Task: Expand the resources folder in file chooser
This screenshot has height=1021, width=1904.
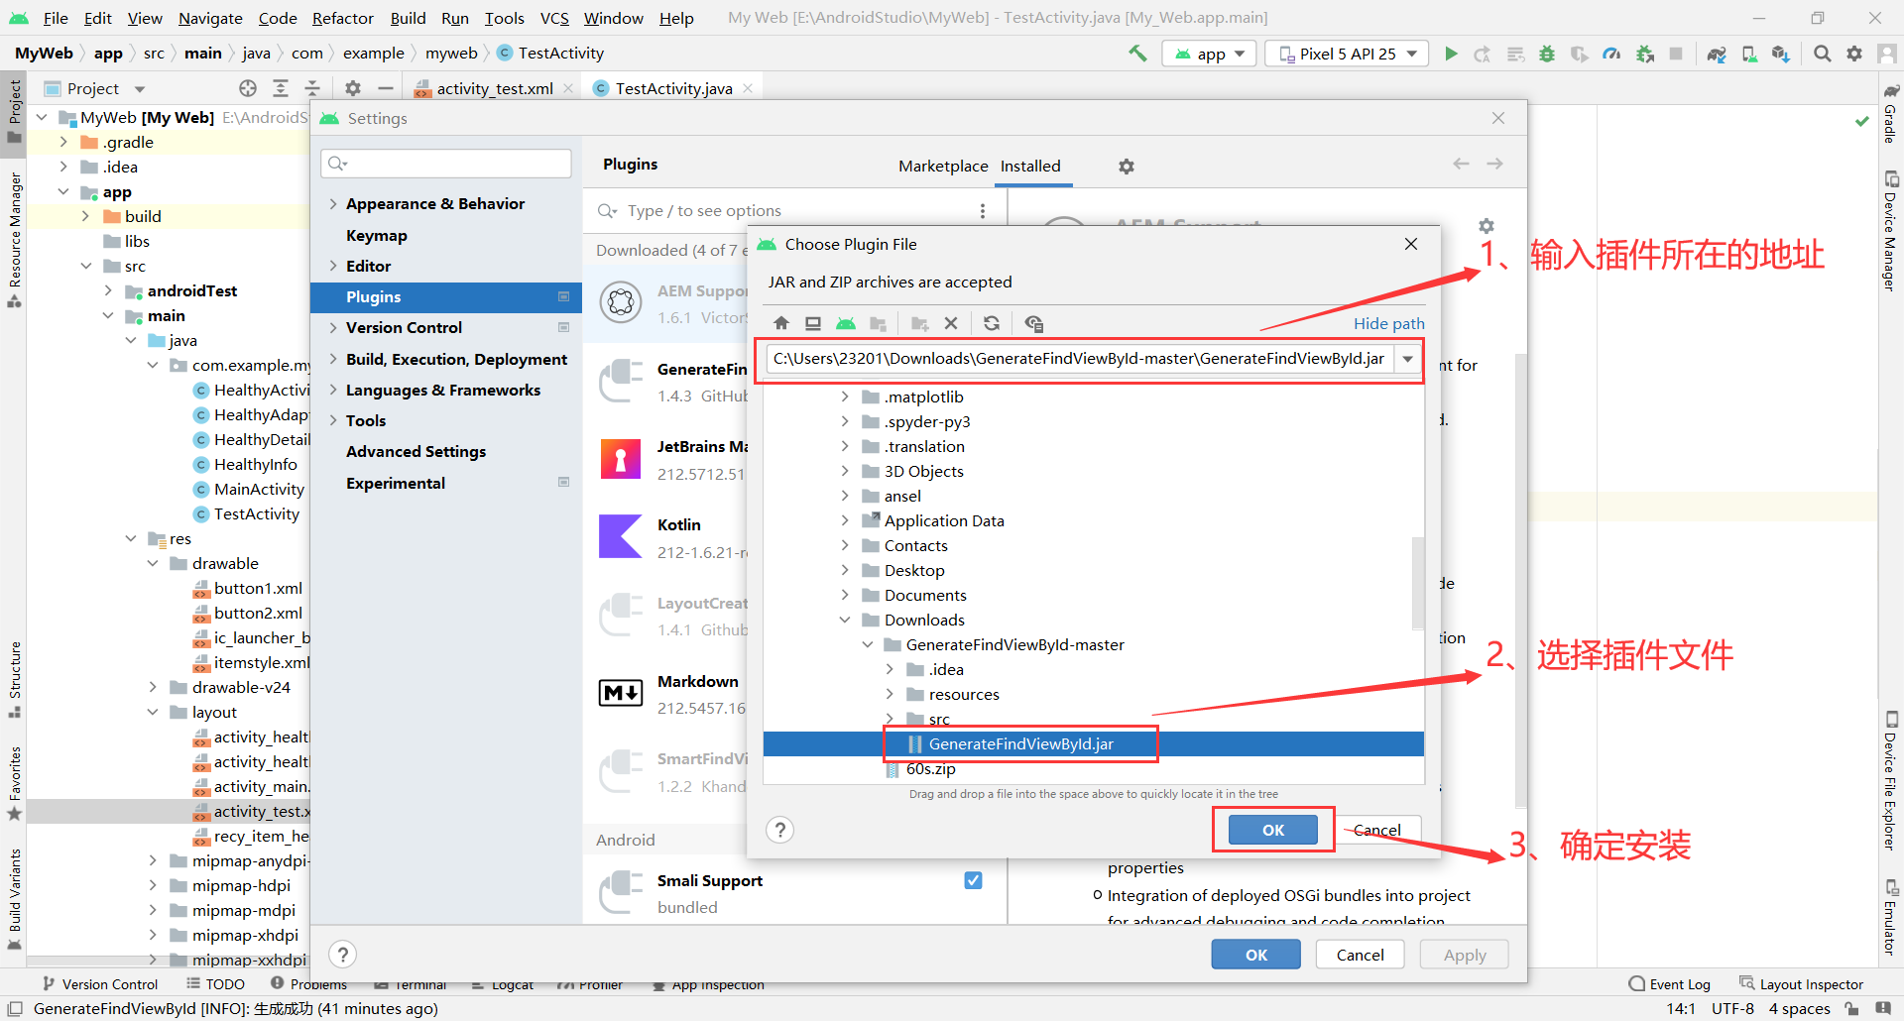Action: point(890,694)
